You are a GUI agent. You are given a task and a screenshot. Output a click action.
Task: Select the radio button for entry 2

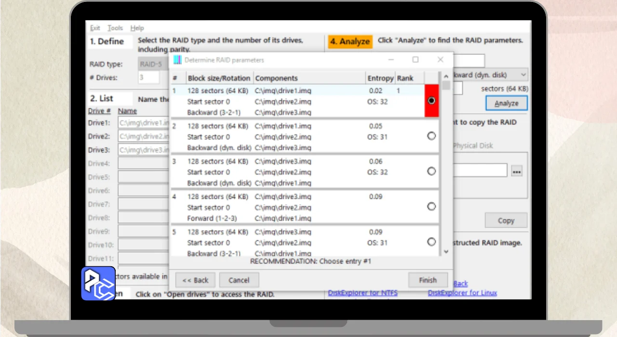(431, 136)
